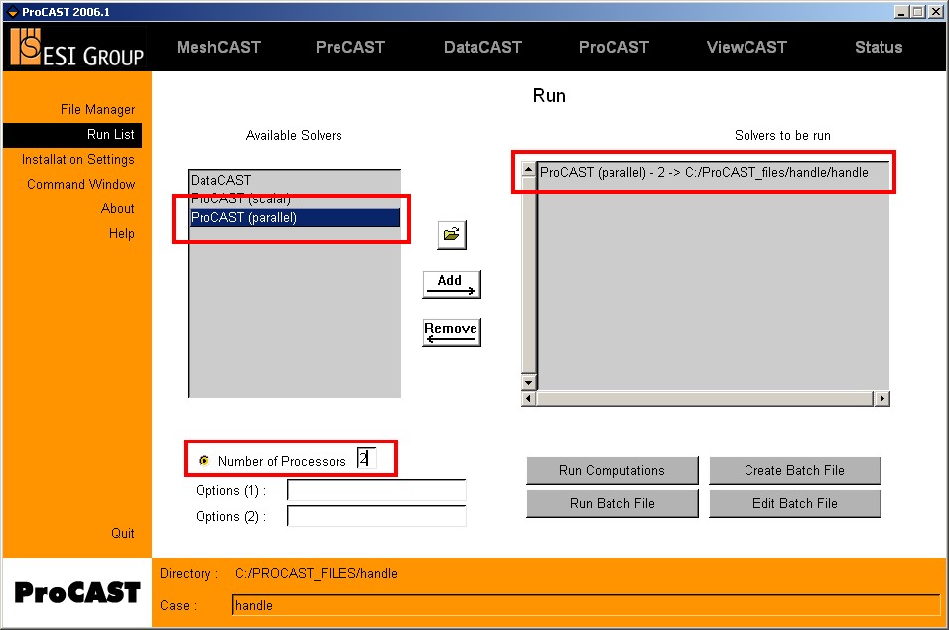Click the ProCAST title bar icon
Image resolution: width=949 pixels, height=630 pixels.
click(12, 12)
